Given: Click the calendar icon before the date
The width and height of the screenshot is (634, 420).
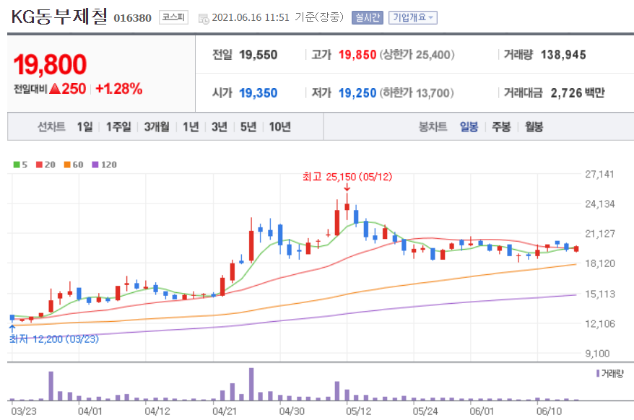Looking at the screenshot, I should [x=204, y=18].
